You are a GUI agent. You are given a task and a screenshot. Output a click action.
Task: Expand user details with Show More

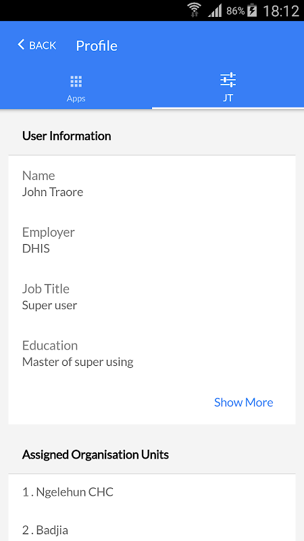[x=244, y=402]
